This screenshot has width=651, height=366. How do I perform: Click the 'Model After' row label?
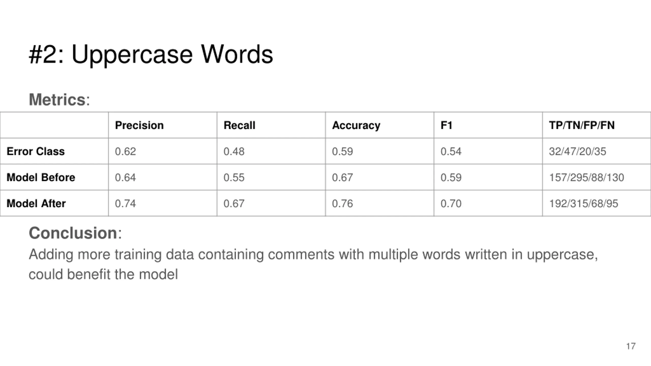36,204
